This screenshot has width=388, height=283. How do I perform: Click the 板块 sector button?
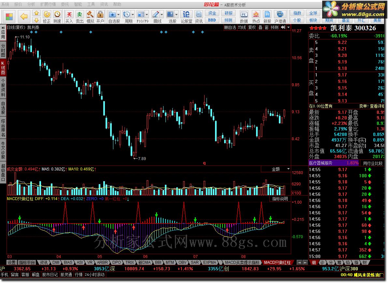coord(313,20)
